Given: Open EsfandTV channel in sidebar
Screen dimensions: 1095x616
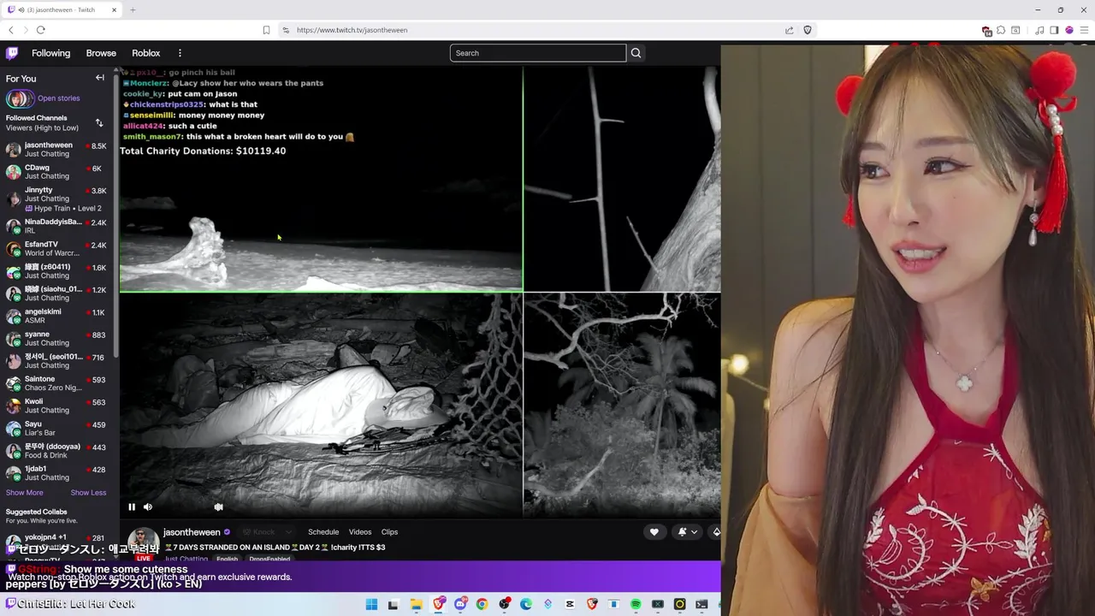Looking at the screenshot, I should 56,248.
